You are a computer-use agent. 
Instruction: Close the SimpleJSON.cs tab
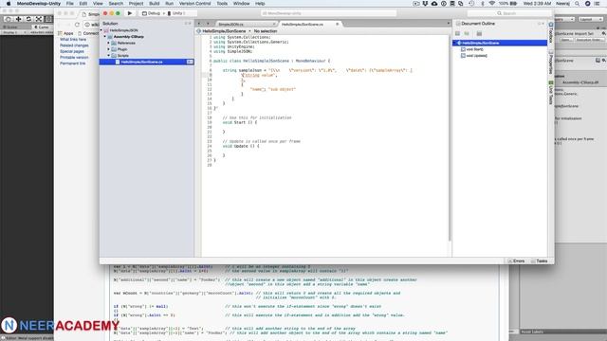coord(274,24)
